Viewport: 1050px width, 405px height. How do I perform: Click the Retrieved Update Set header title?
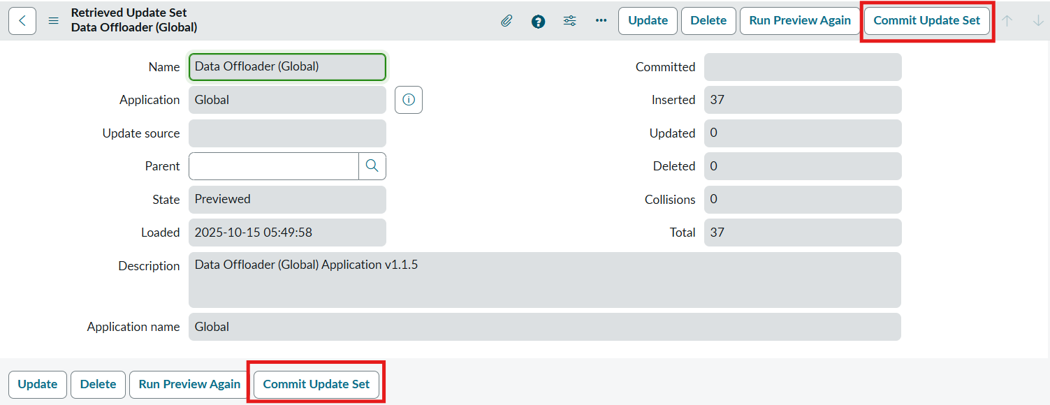(129, 13)
